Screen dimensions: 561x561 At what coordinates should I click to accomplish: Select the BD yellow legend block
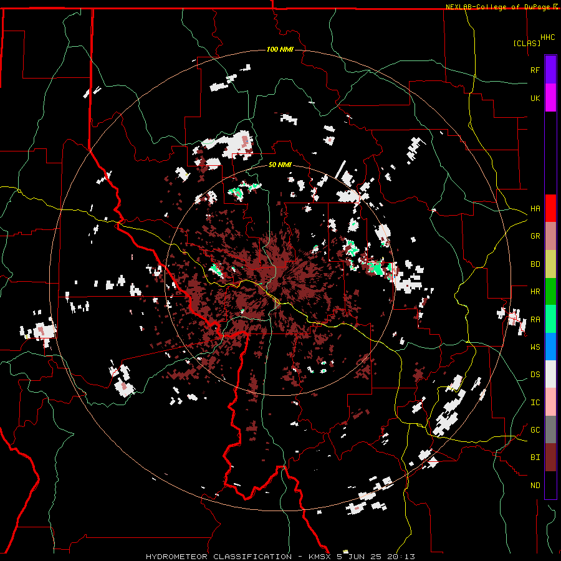click(x=550, y=264)
